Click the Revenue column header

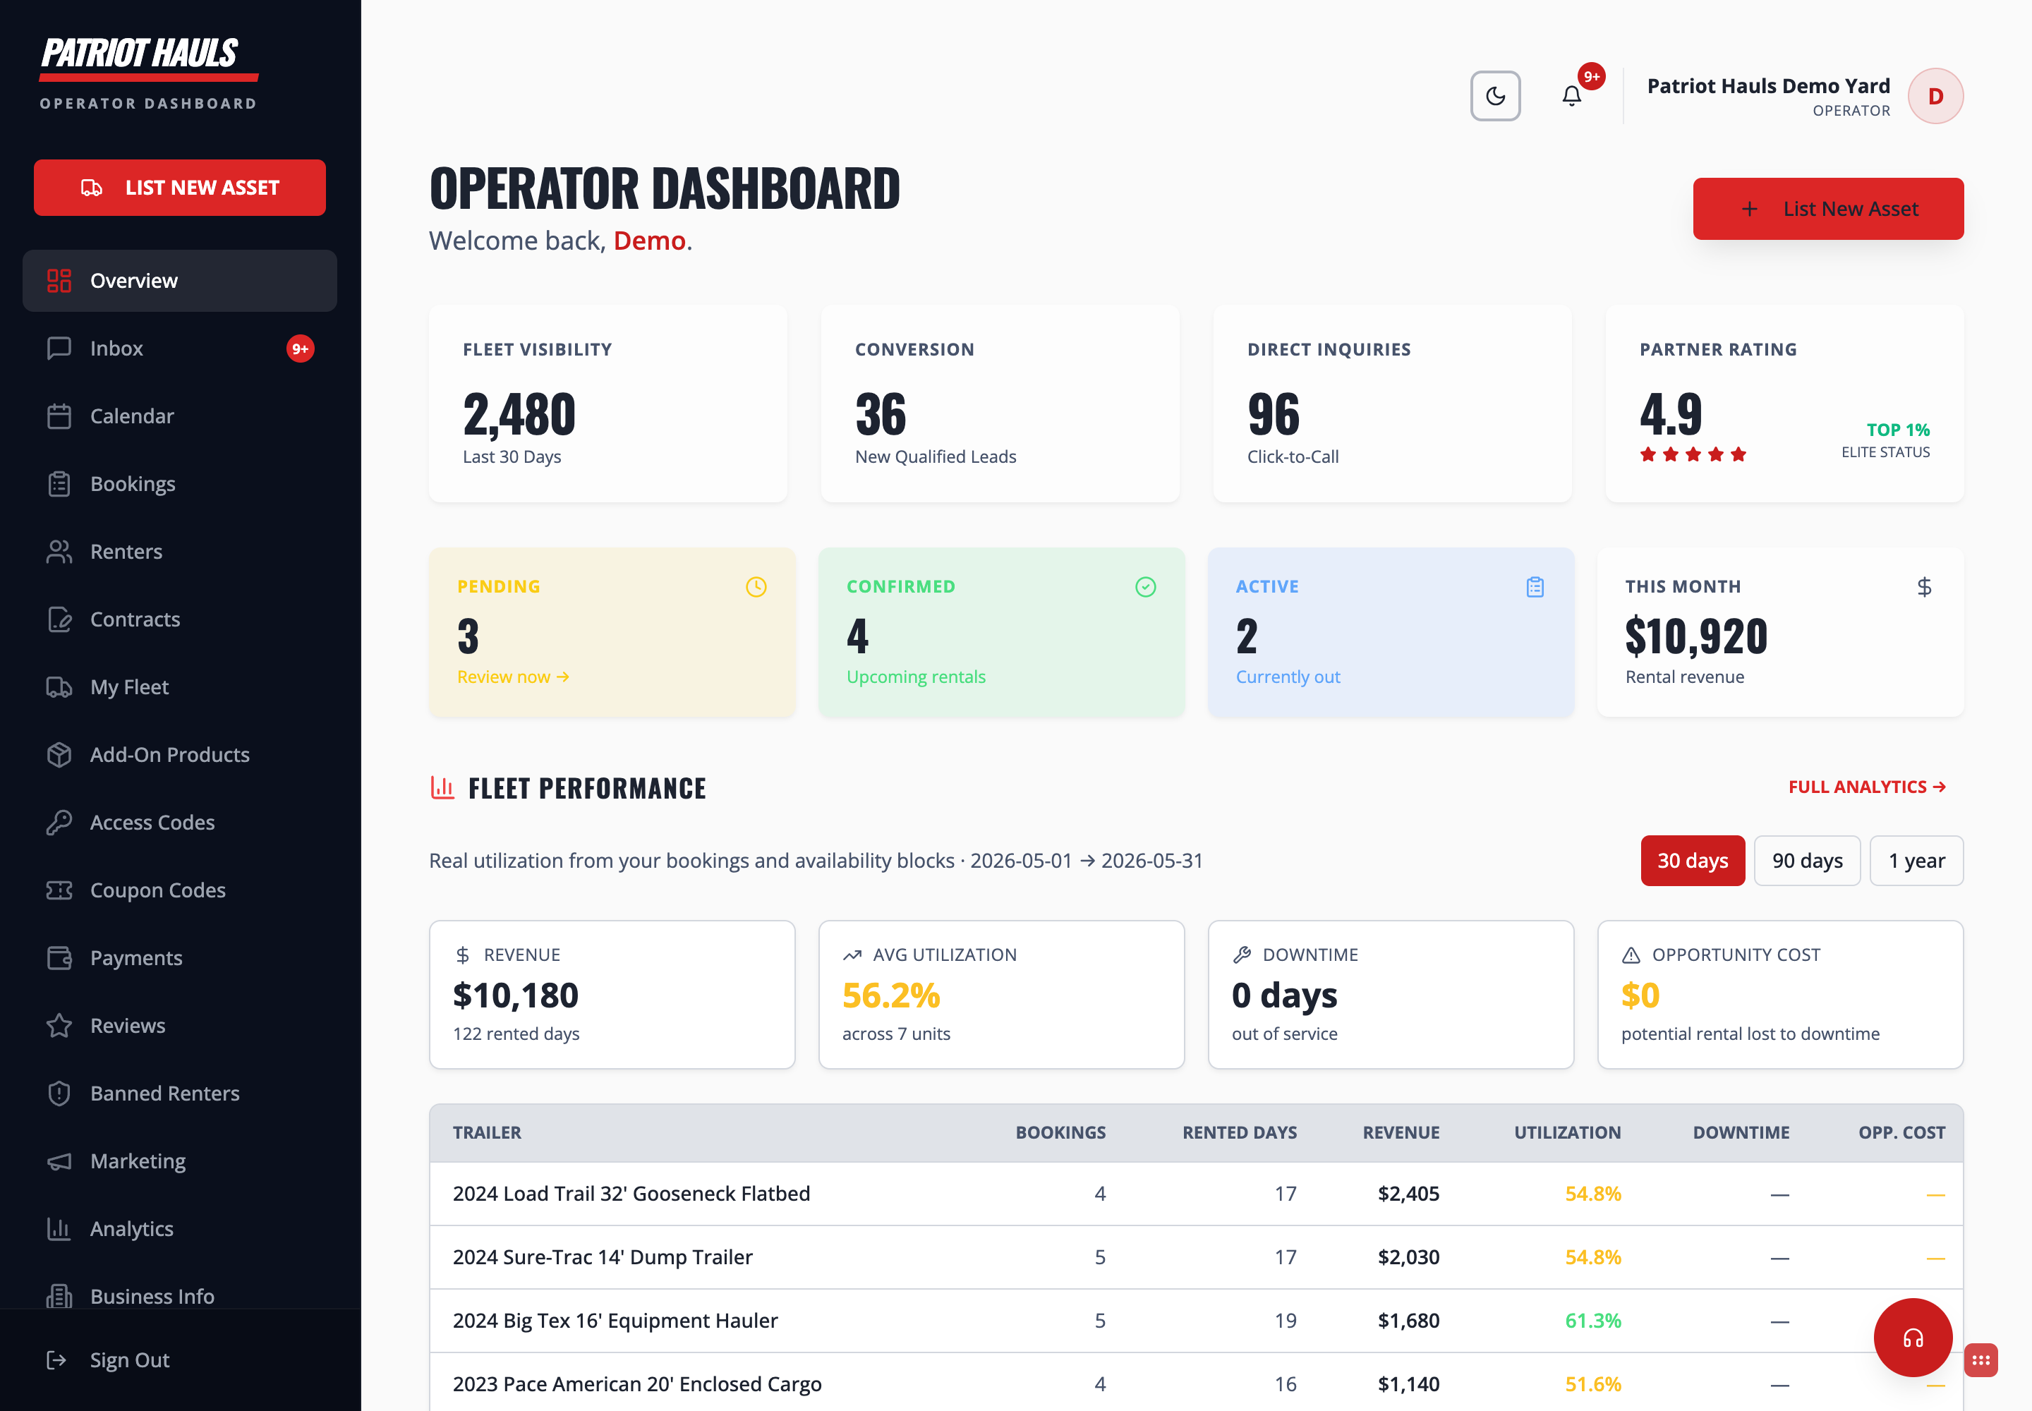coord(1401,1132)
